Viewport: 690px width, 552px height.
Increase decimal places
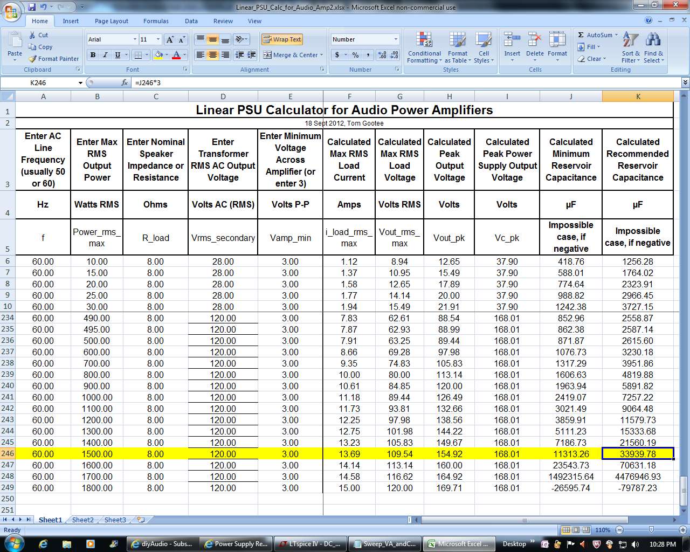[382, 55]
